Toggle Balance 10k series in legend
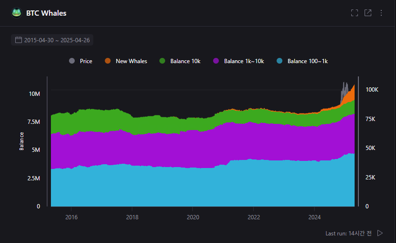Screen dimensions: 396x243 (x=180, y=61)
